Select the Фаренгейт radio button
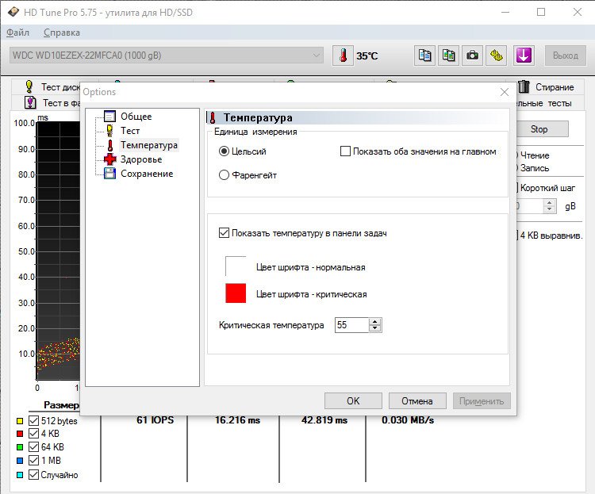 (225, 174)
